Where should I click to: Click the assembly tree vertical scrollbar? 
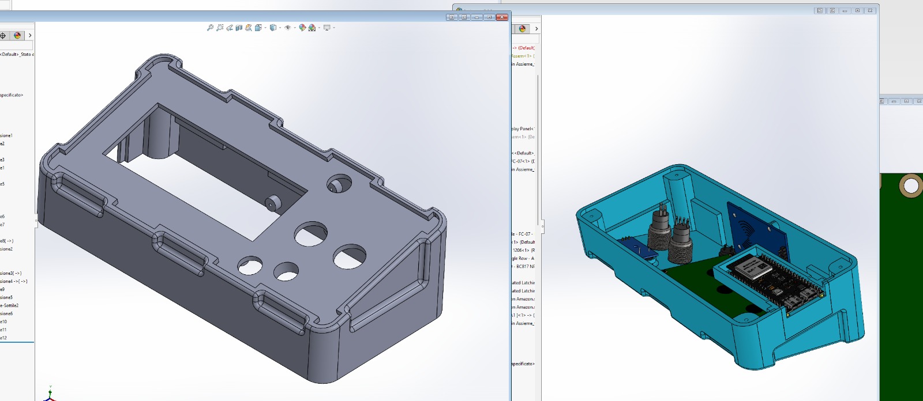(x=538, y=144)
